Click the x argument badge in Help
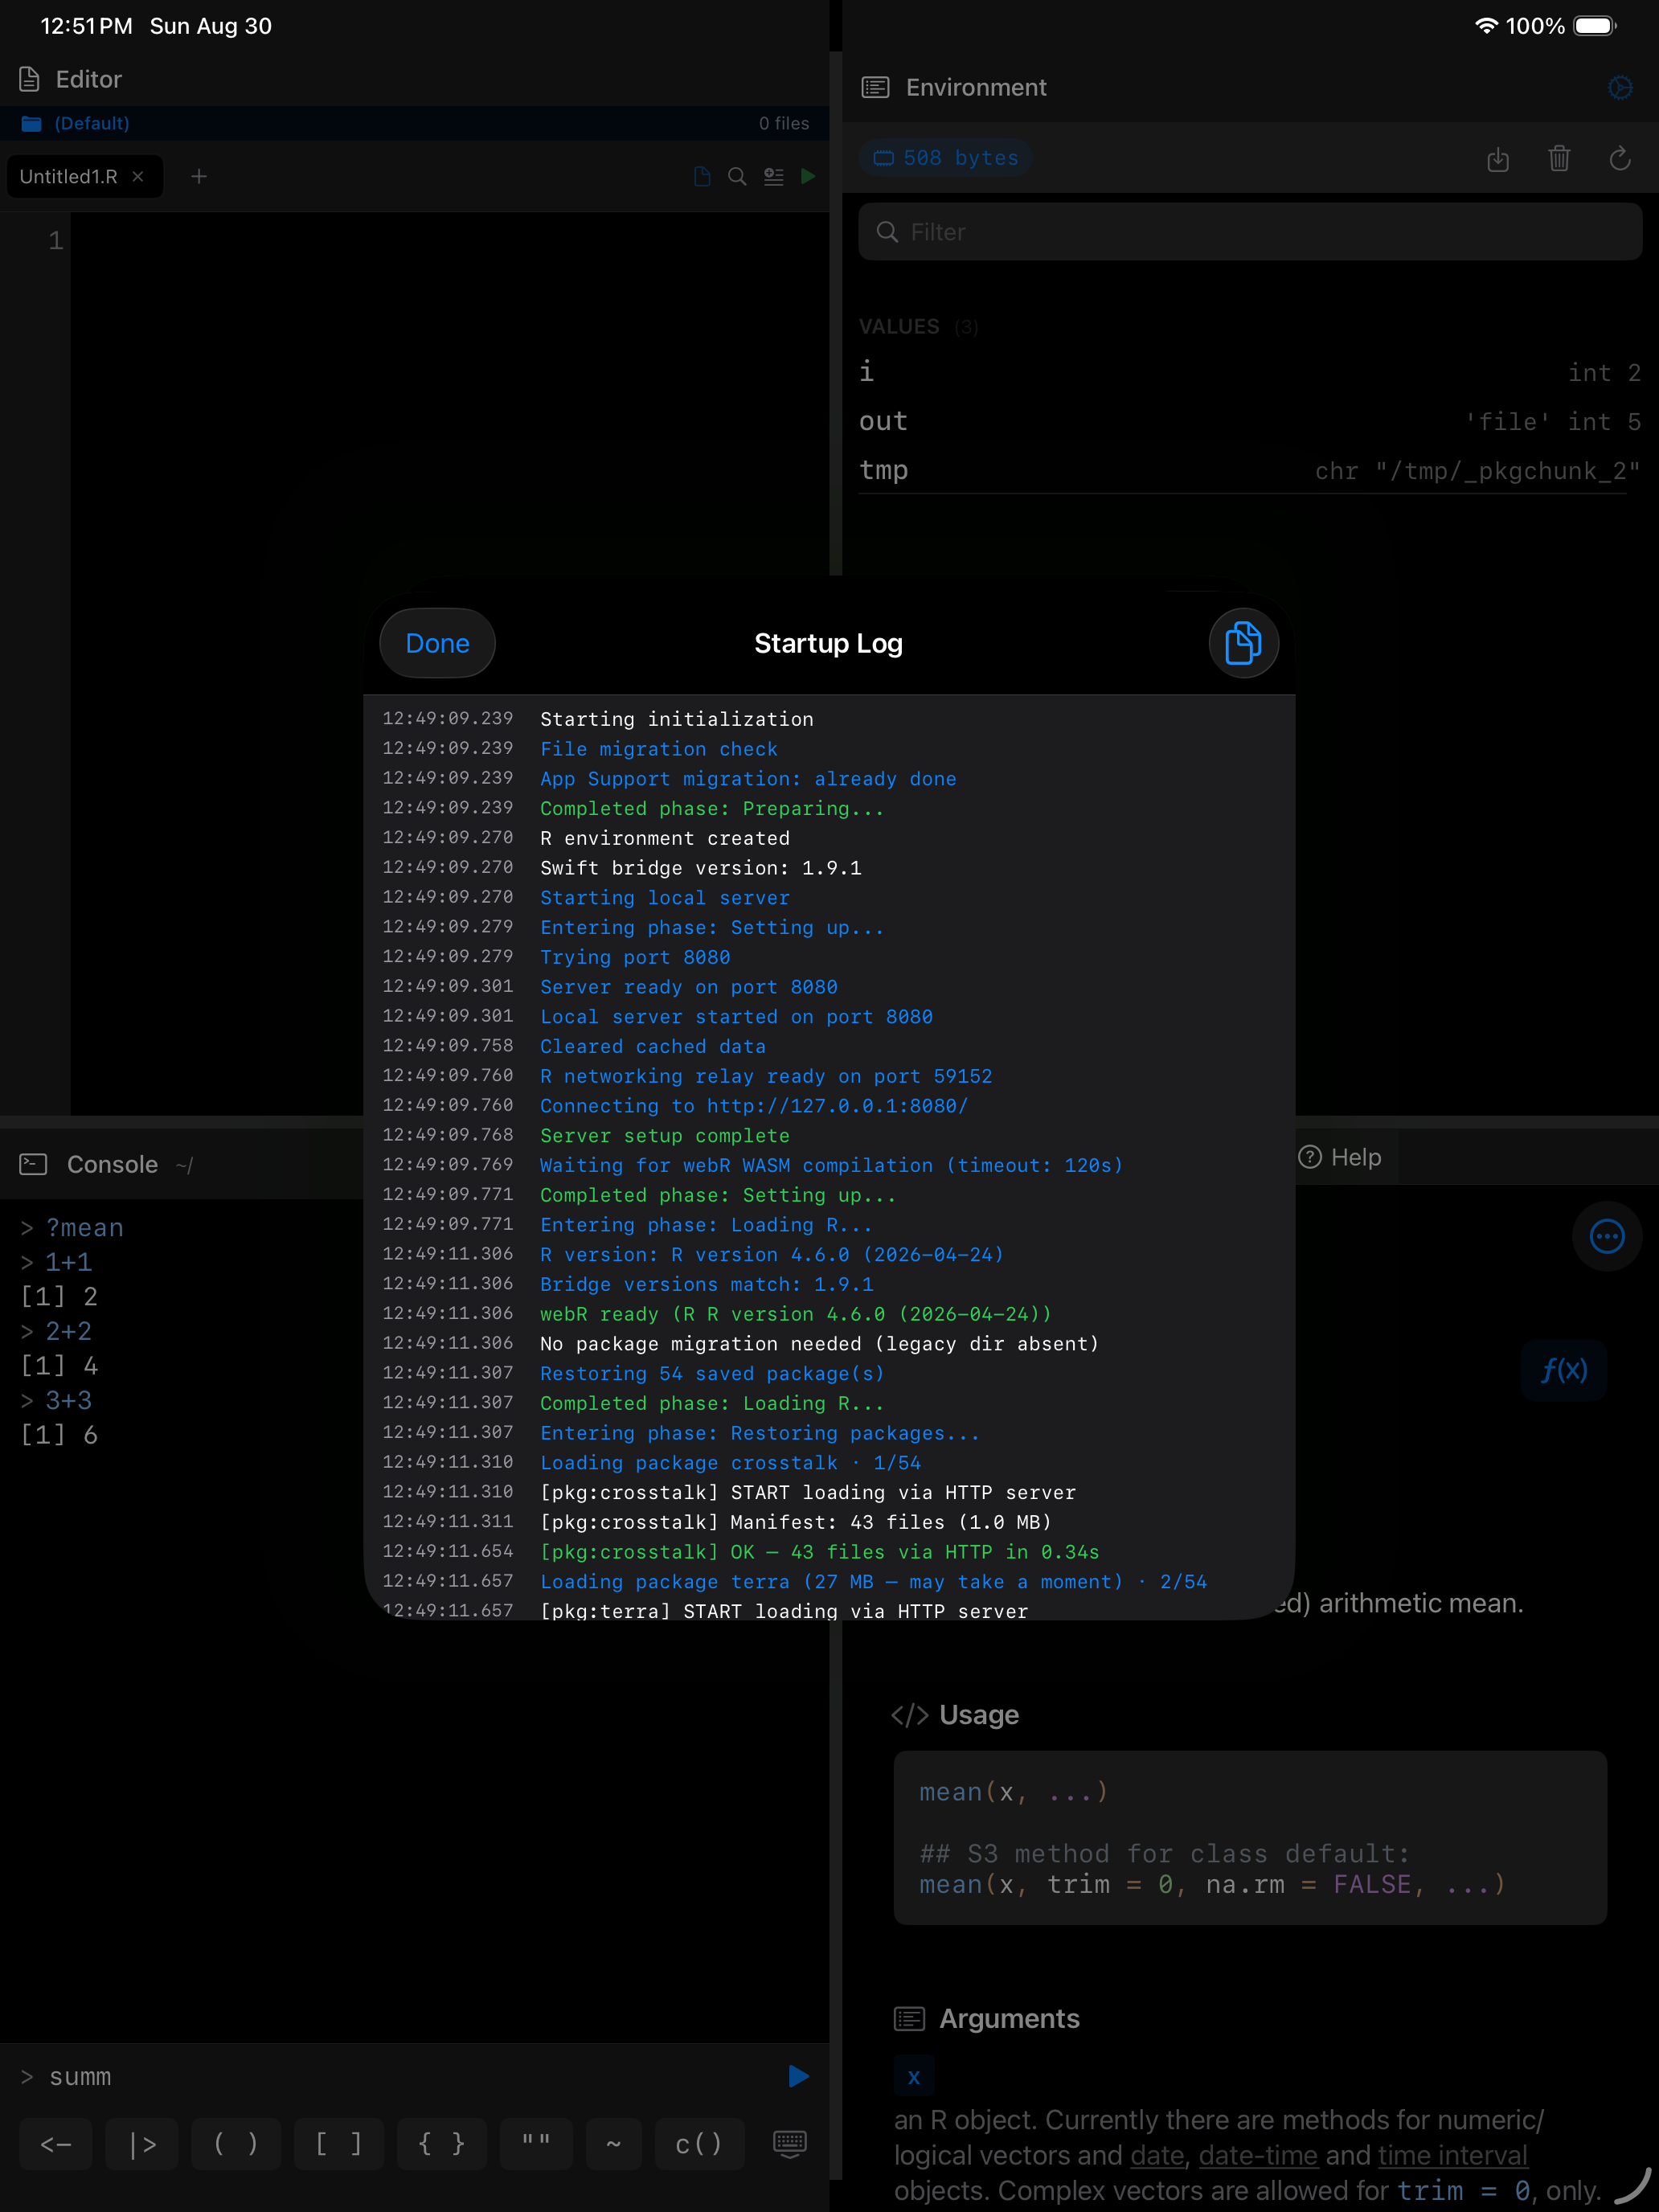The image size is (1659, 2212). click(913, 2077)
